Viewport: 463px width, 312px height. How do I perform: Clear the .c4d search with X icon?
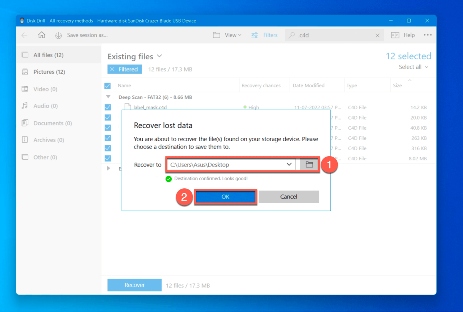pyautogui.click(x=377, y=35)
